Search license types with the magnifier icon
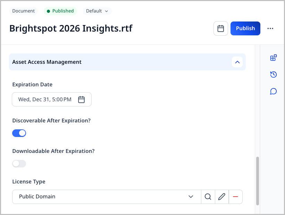The height and width of the screenshot is (215, 285). tap(208, 197)
